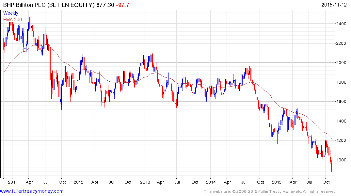This screenshot has height=196, width=351.
Task: Click the 2200 price axis label
Action: coord(341,43)
